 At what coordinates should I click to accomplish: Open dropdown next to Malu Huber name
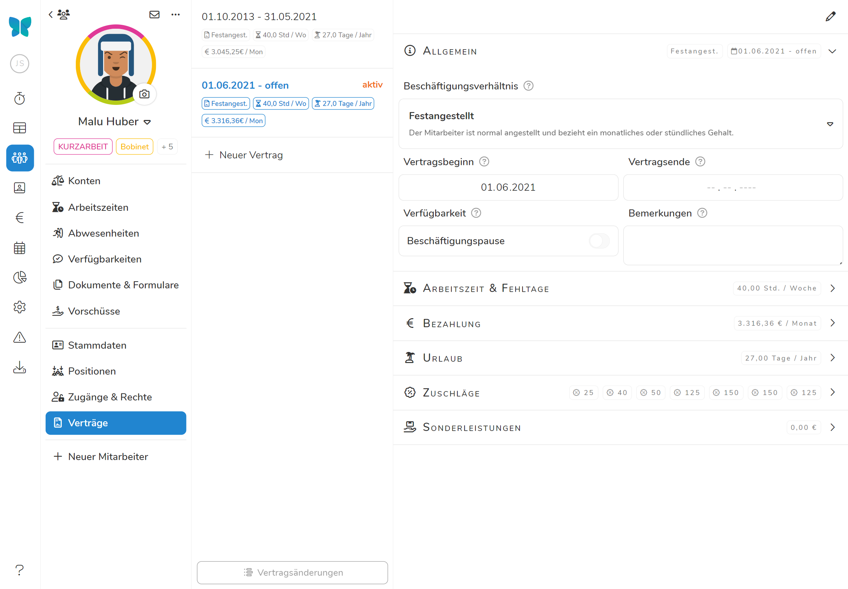[x=147, y=122]
